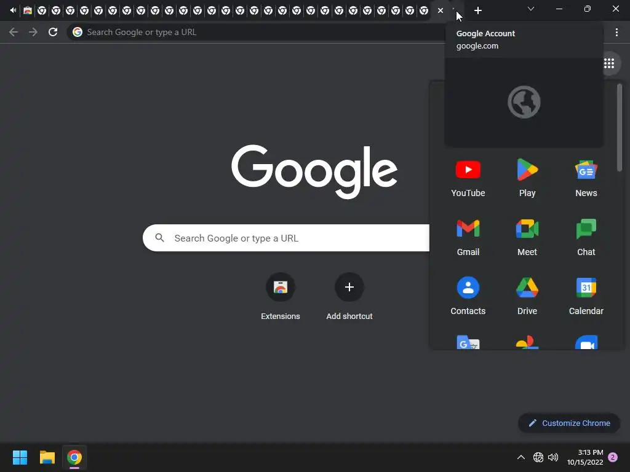Open network status tray icon
The height and width of the screenshot is (472, 630).
click(x=538, y=457)
